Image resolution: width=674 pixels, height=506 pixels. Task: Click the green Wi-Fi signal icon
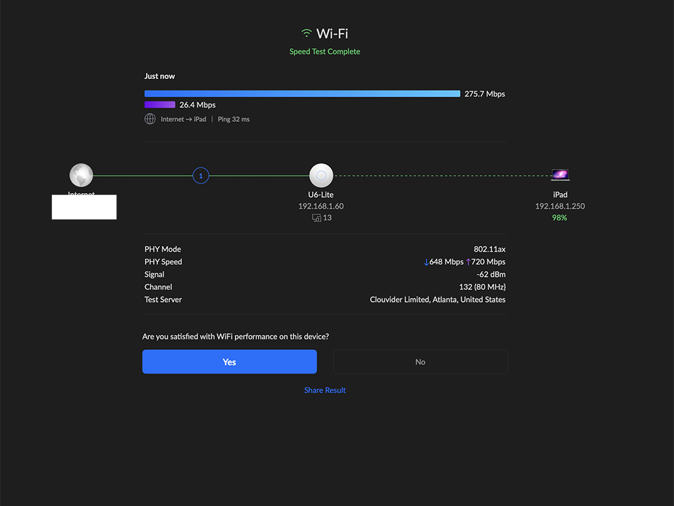[x=306, y=34]
